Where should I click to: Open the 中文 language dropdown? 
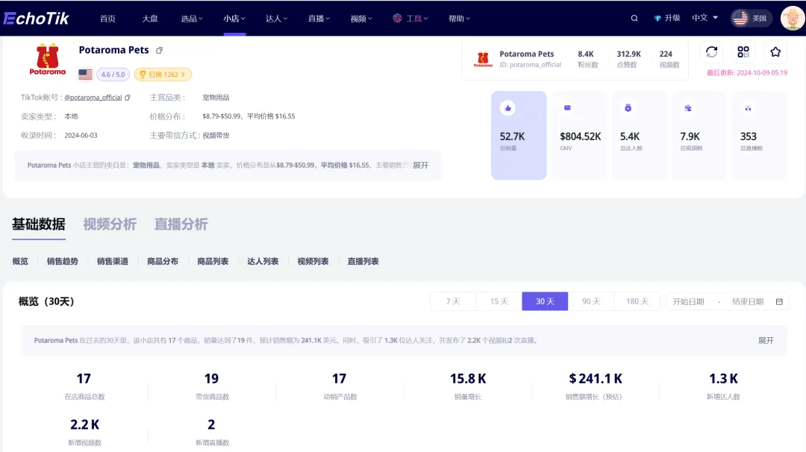coord(705,18)
